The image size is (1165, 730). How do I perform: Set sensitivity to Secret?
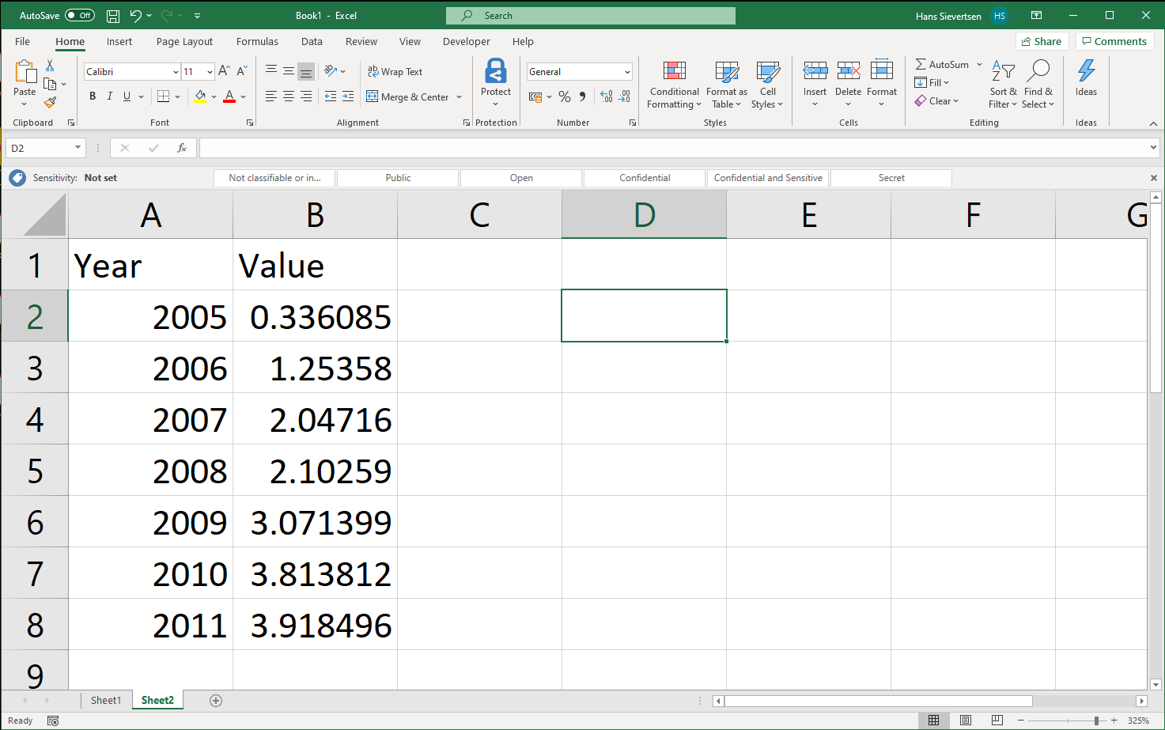[891, 178]
